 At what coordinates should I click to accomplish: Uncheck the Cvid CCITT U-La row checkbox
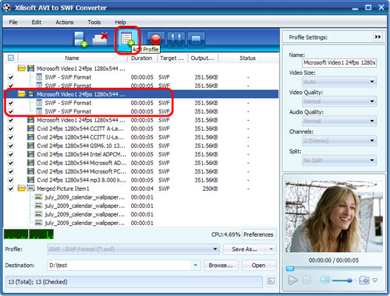[11, 137]
